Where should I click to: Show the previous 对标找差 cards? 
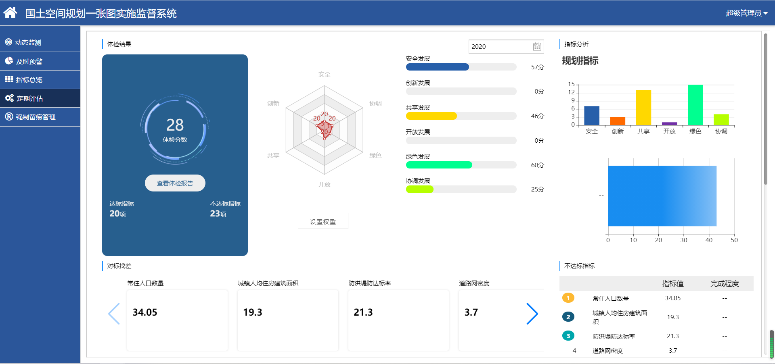(114, 314)
